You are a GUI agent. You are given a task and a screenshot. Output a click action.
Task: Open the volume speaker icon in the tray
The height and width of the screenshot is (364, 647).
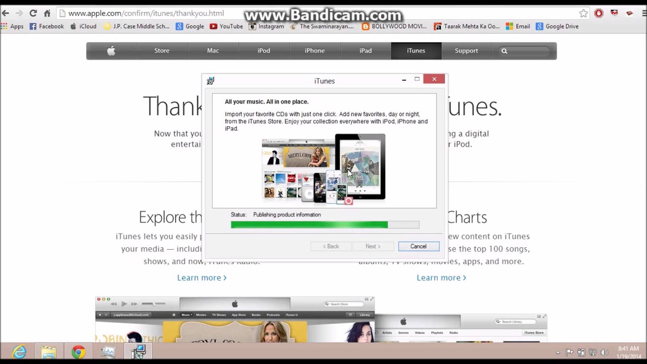pyautogui.click(x=604, y=352)
